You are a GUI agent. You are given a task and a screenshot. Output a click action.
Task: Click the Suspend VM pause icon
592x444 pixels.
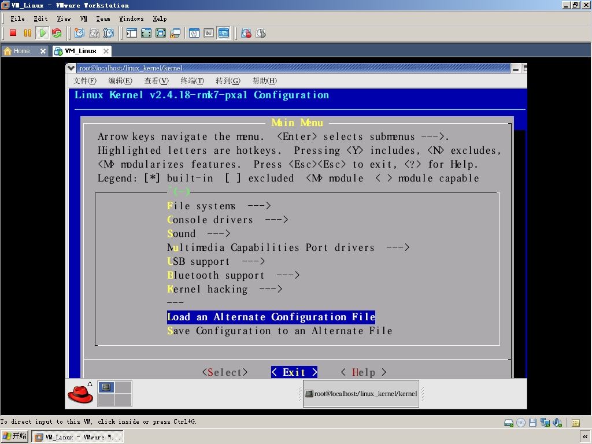click(x=28, y=33)
